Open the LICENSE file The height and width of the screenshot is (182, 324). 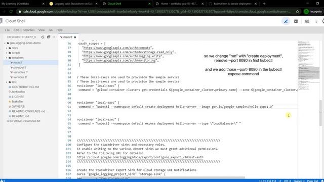tap(18, 97)
